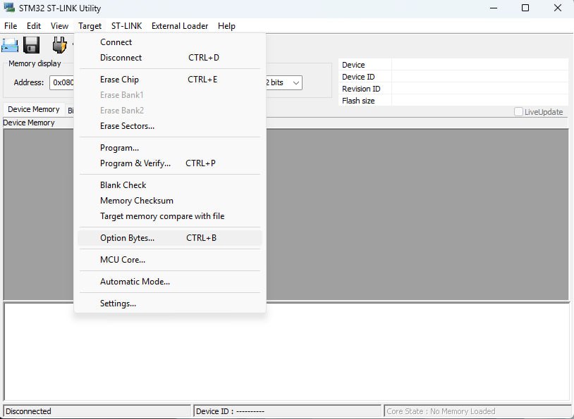Choose Program & Verify... menu entry
This screenshot has height=419, width=574.
click(x=170, y=163)
